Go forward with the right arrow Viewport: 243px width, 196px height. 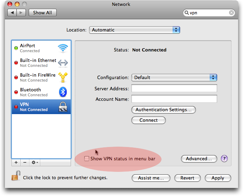[x=21, y=13]
